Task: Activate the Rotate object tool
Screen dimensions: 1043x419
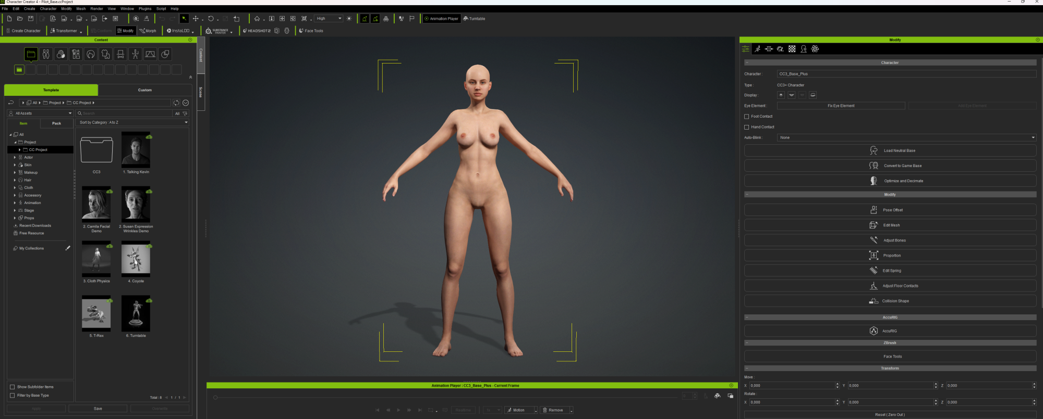Action: (211, 19)
